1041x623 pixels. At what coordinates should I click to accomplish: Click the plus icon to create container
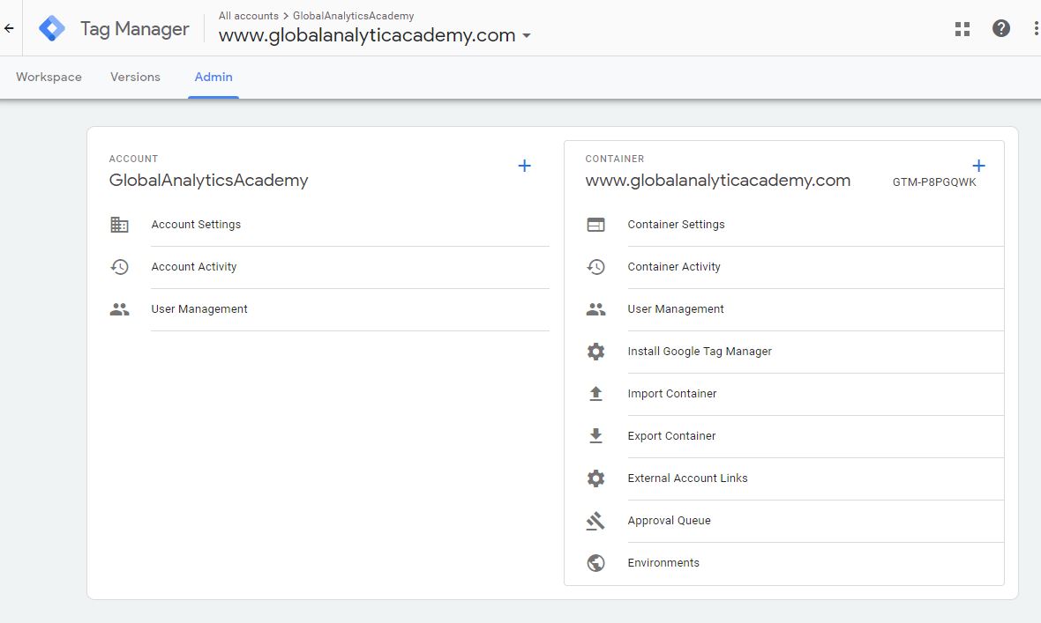pyautogui.click(x=978, y=166)
